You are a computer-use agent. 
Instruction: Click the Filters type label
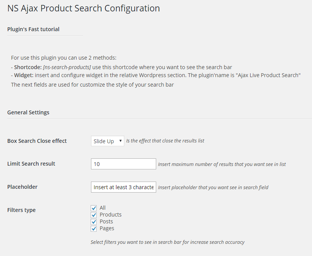click(x=22, y=210)
